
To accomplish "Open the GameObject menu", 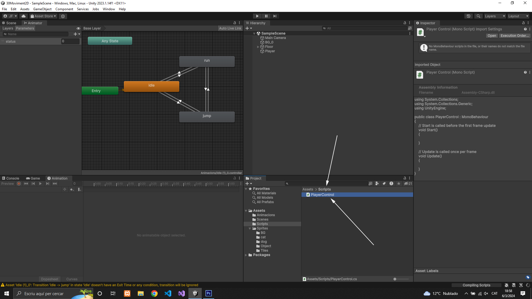I will [42, 9].
